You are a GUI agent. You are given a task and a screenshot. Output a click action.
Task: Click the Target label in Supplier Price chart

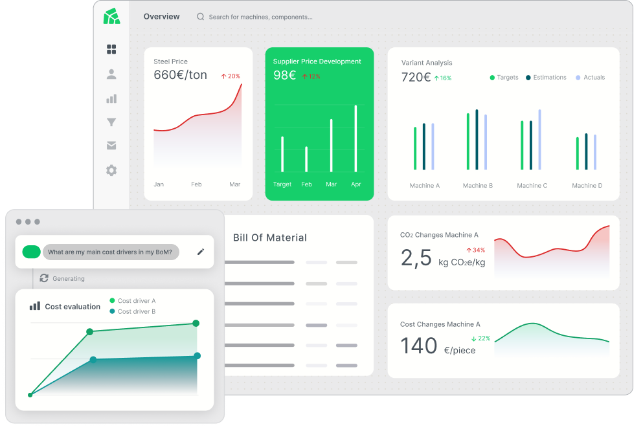[x=282, y=184]
